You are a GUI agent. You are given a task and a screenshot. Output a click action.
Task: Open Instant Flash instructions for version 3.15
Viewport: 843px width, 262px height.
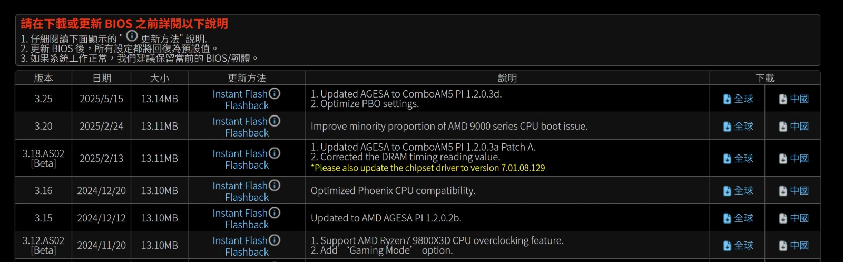pyautogui.click(x=240, y=213)
